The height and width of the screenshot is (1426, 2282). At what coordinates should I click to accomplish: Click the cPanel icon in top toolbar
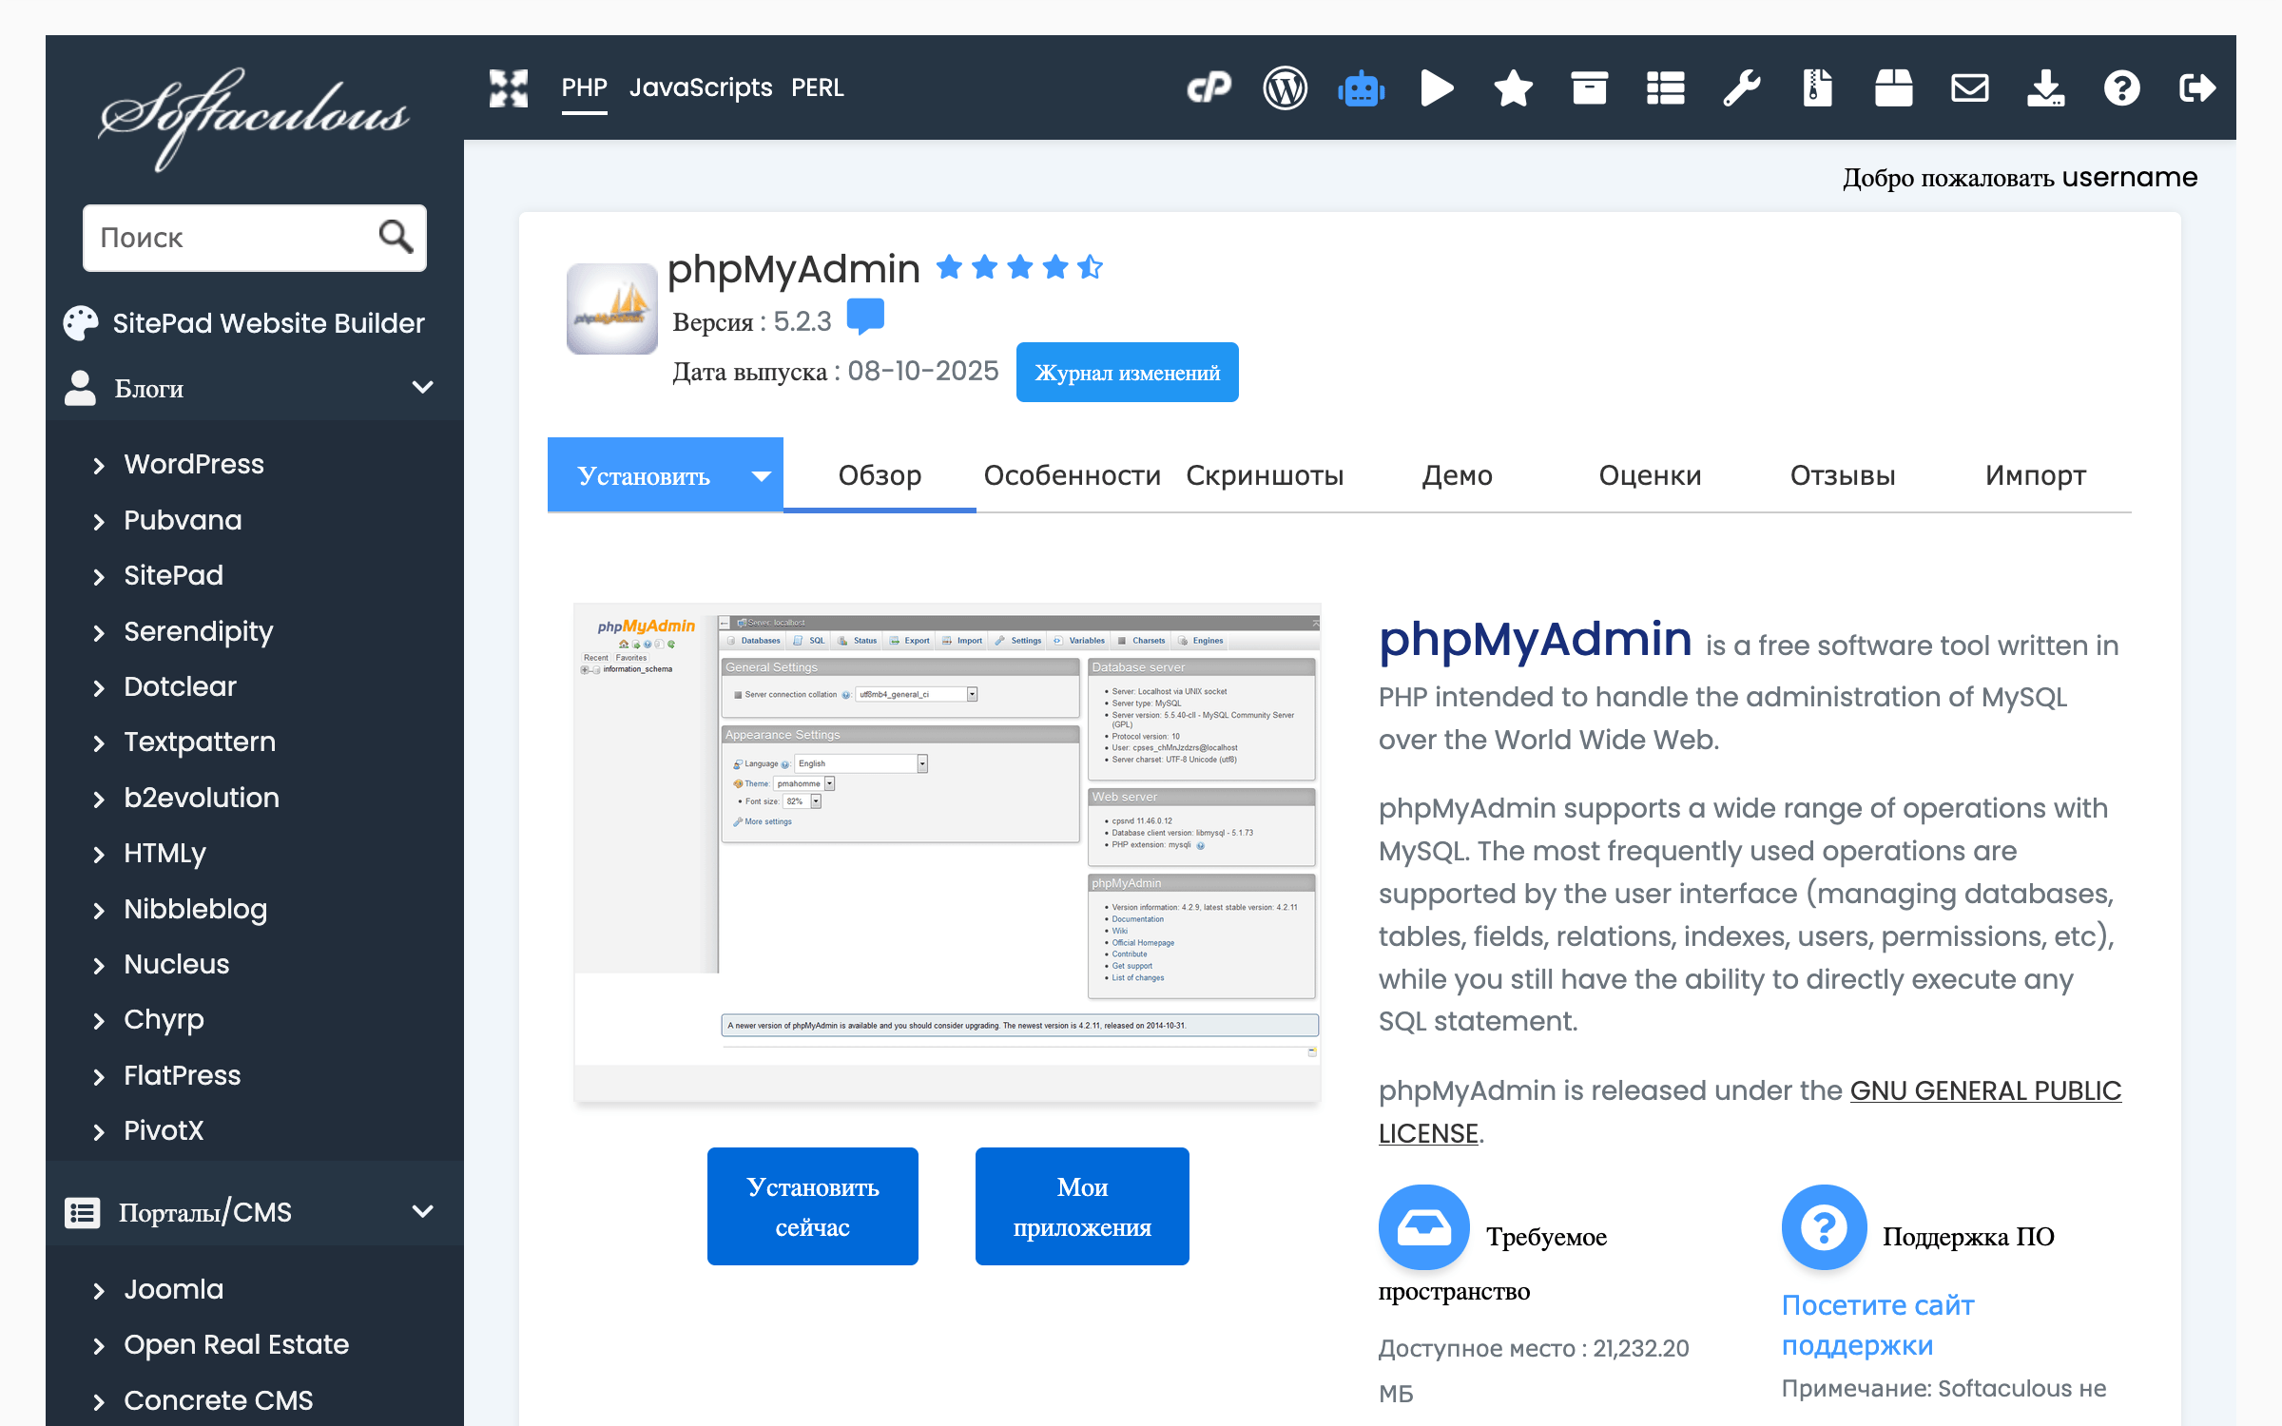tap(1209, 88)
